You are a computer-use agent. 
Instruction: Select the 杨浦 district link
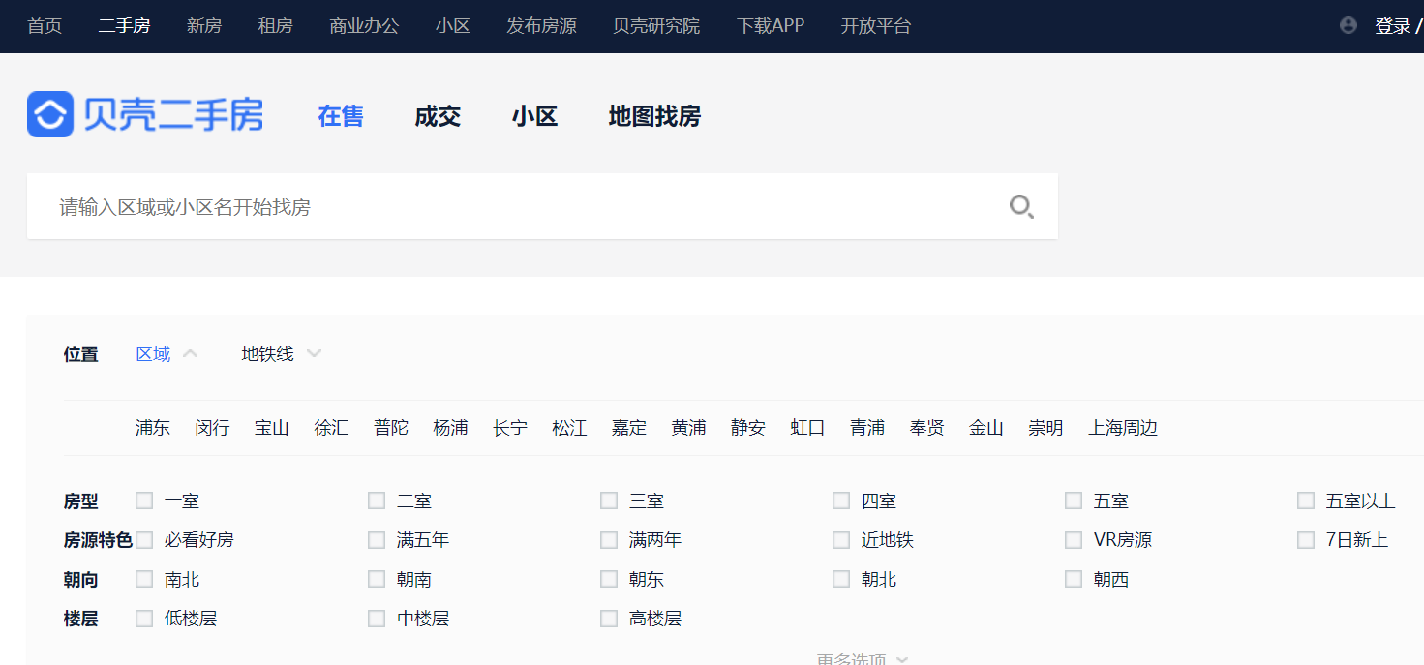tap(450, 427)
